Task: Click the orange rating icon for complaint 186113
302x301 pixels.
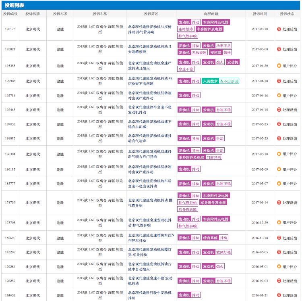Action: click(279, 169)
